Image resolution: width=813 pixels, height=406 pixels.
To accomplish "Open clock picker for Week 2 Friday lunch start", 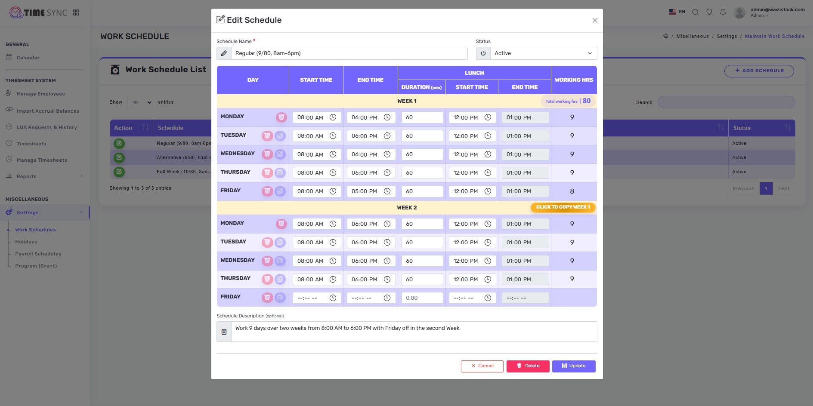I will [x=488, y=298].
